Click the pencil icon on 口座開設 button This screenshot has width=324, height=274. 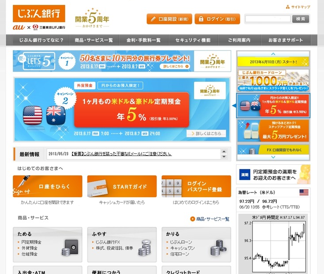pyautogui.click(x=153, y=19)
